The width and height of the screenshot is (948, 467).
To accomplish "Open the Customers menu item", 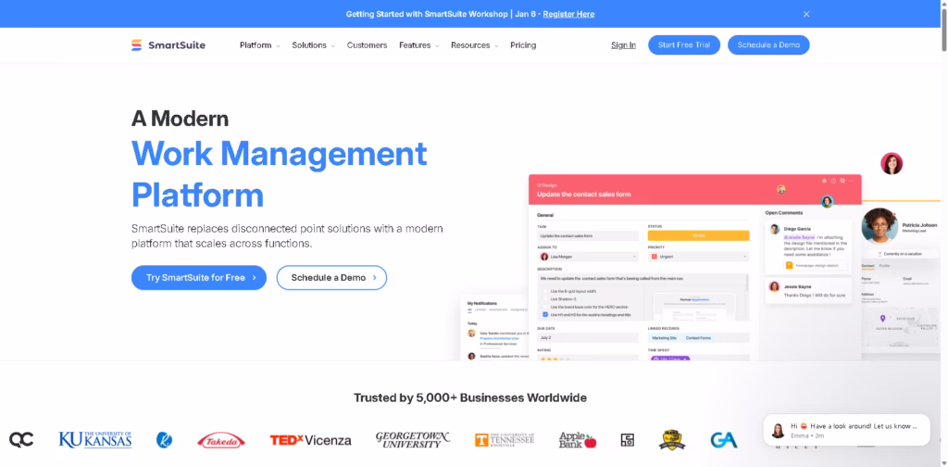I will pyautogui.click(x=367, y=44).
